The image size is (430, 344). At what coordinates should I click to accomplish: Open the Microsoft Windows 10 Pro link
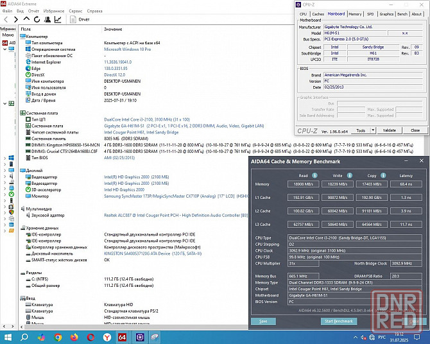point(127,49)
